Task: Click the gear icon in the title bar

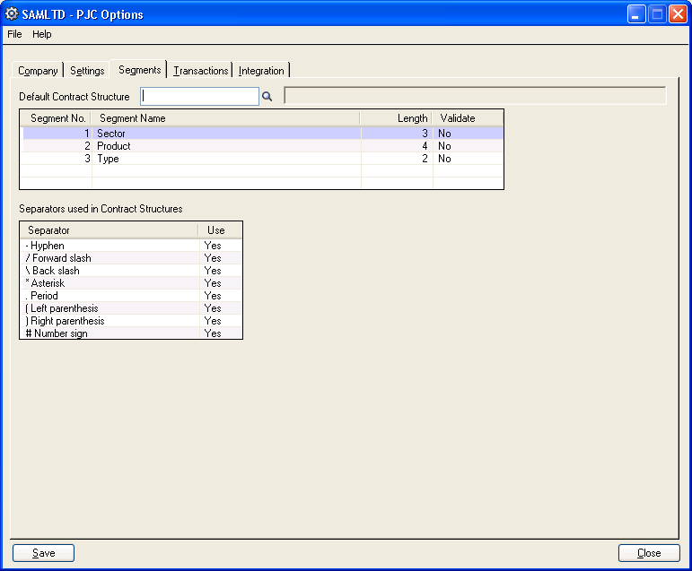Action: point(11,14)
